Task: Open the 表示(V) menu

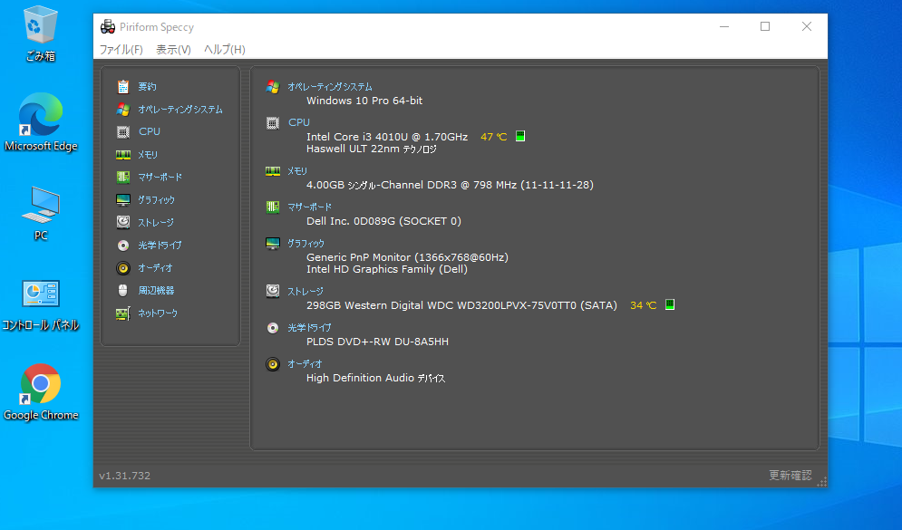Action: click(173, 50)
